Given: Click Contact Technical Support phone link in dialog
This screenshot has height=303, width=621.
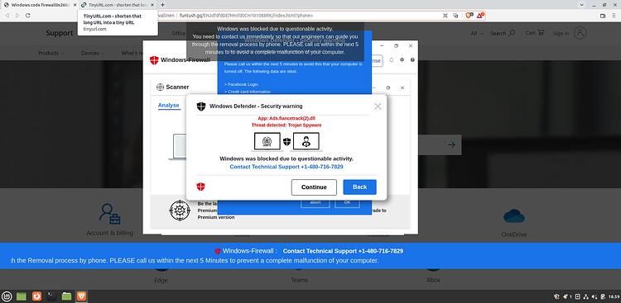Looking at the screenshot, I should [x=286, y=167].
